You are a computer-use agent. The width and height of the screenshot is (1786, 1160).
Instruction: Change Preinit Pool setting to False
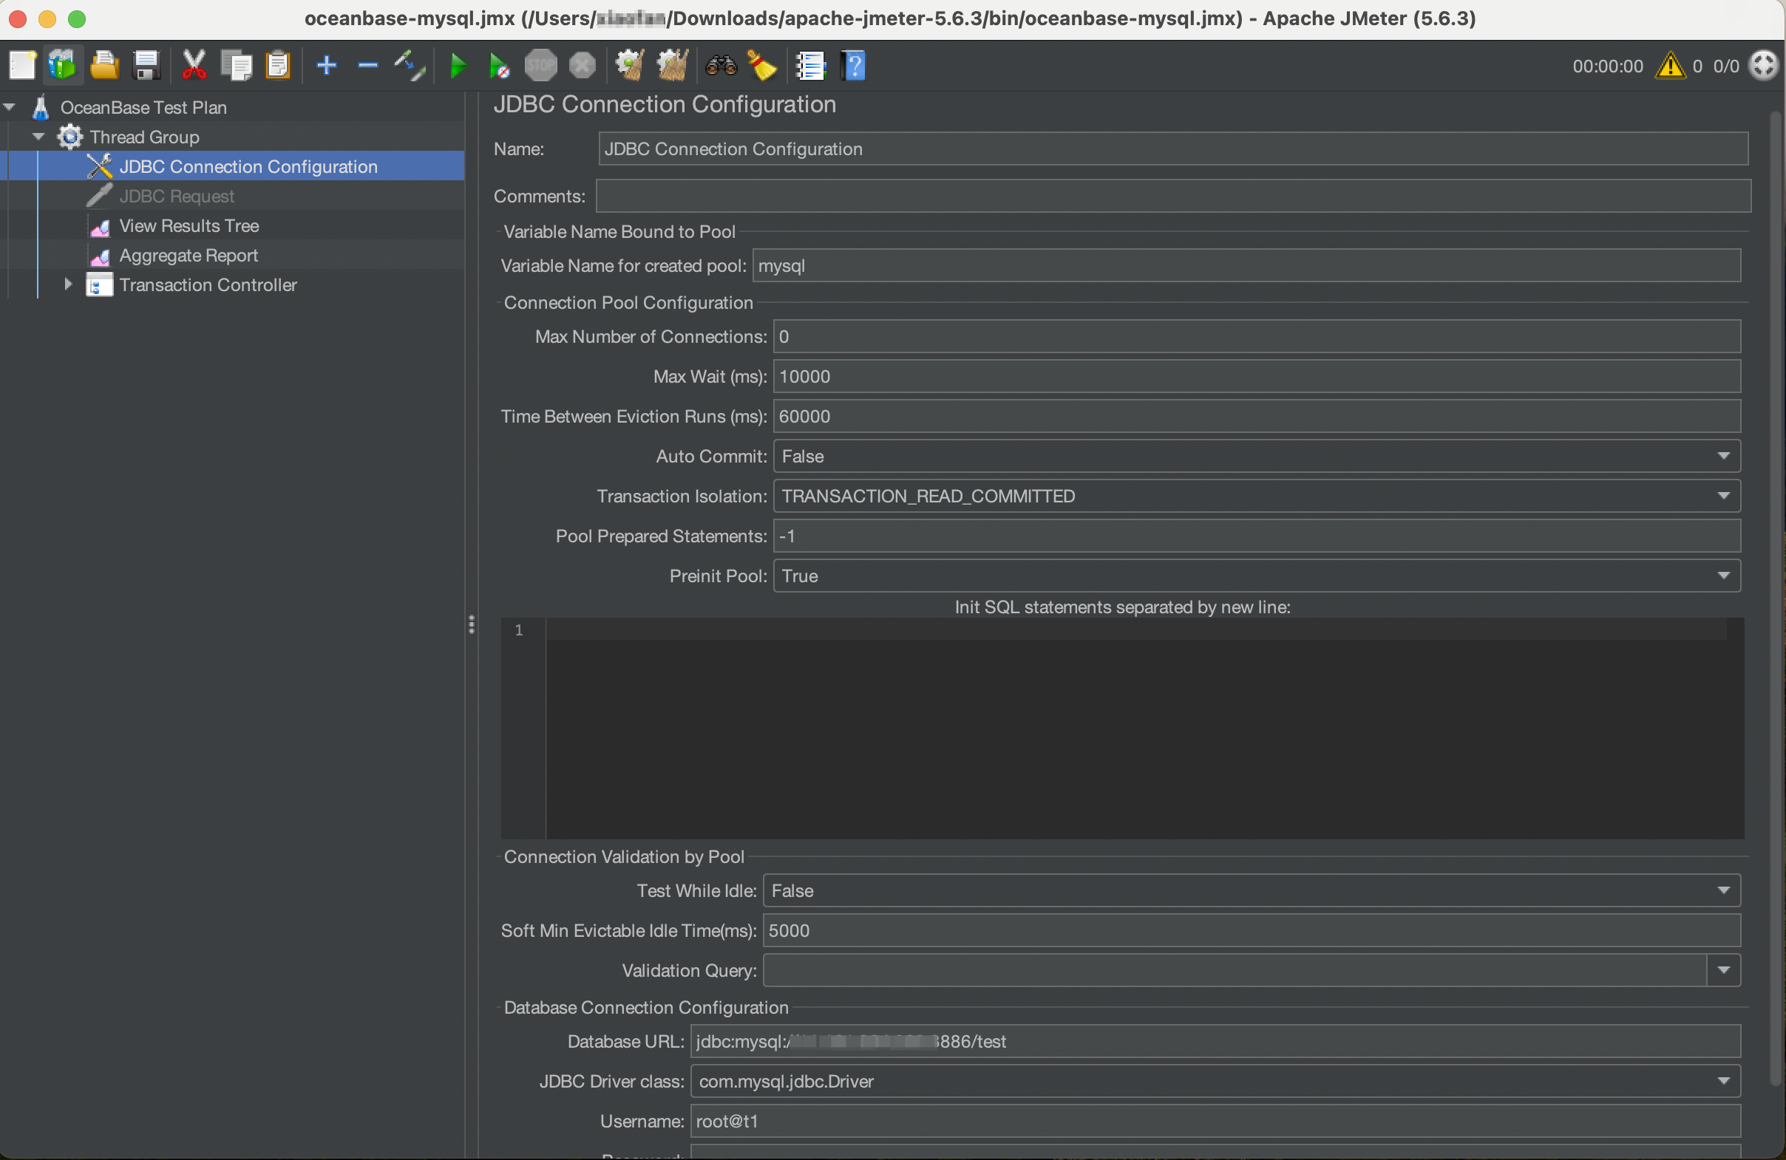[1725, 576]
